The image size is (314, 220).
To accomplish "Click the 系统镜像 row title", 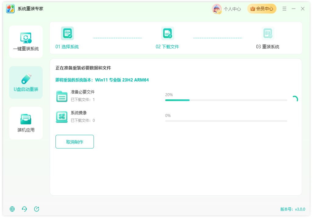I will pos(79,113).
